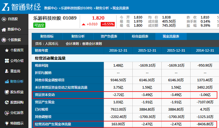Click the -2.72亿 working capital cell

click(x=118, y=95)
